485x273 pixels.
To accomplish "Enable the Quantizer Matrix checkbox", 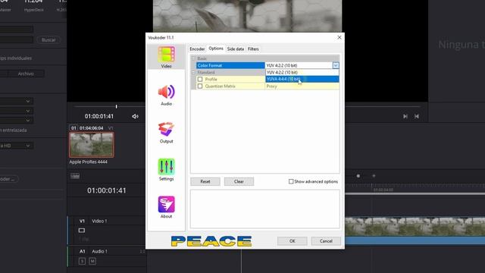I will point(200,86).
